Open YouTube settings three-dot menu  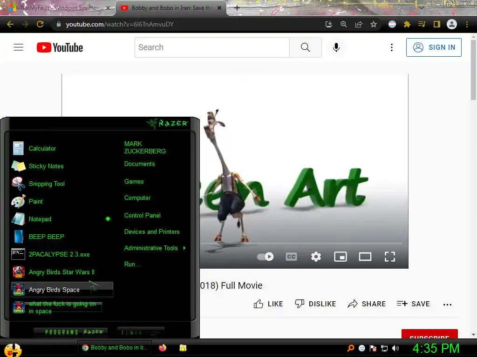point(392,47)
